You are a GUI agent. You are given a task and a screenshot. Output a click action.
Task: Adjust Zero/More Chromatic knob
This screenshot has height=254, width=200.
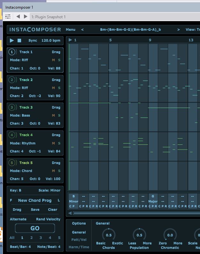(x=170, y=235)
